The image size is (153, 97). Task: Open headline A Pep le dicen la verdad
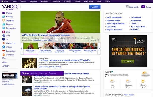coord(46,35)
